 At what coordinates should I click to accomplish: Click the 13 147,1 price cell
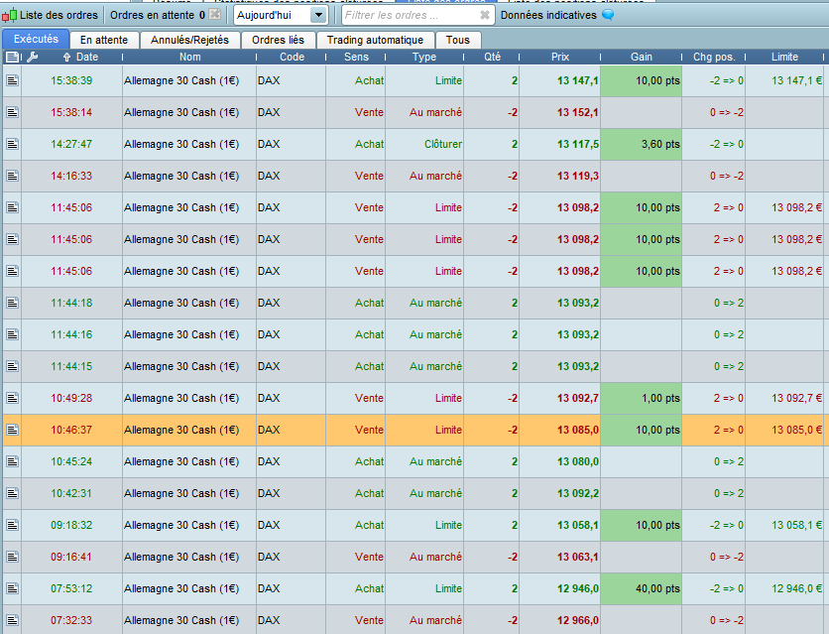560,80
